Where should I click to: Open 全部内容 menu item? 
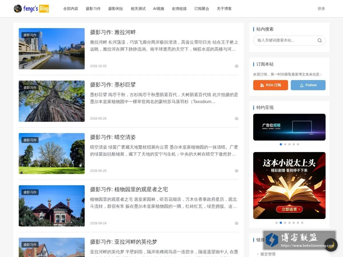pos(71,9)
